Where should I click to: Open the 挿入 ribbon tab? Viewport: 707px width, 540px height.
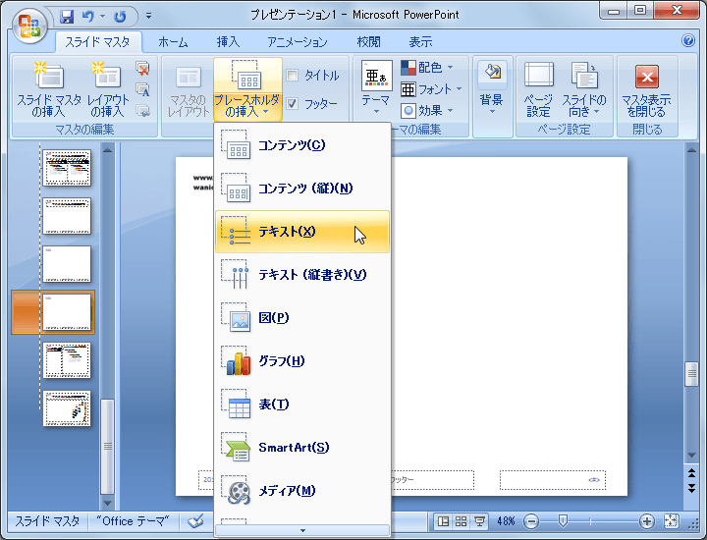228,42
